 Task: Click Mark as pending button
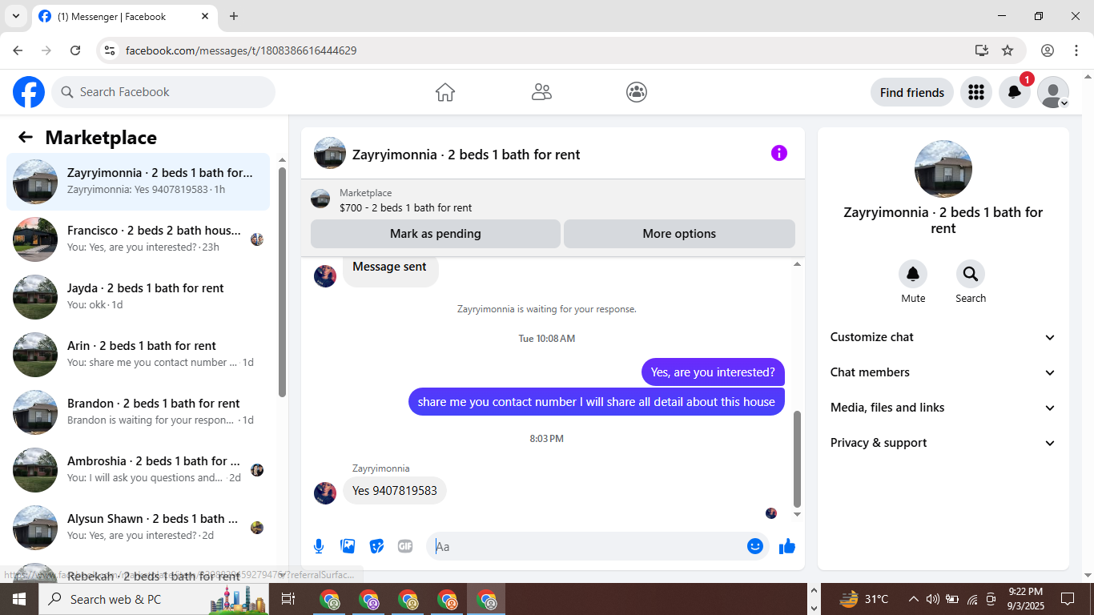pos(436,234)
